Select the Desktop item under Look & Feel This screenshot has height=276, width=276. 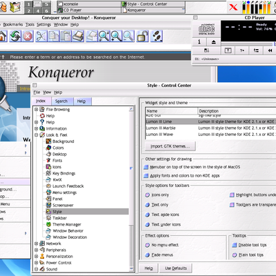59,154
